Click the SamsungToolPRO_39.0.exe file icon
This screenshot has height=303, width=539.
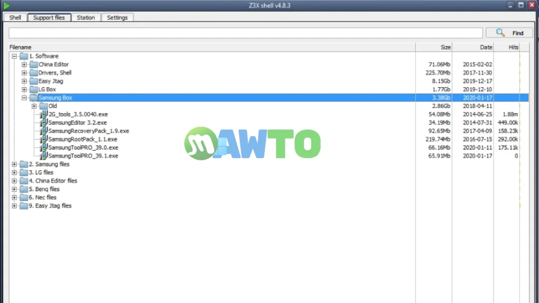click(x=44, y=148)
